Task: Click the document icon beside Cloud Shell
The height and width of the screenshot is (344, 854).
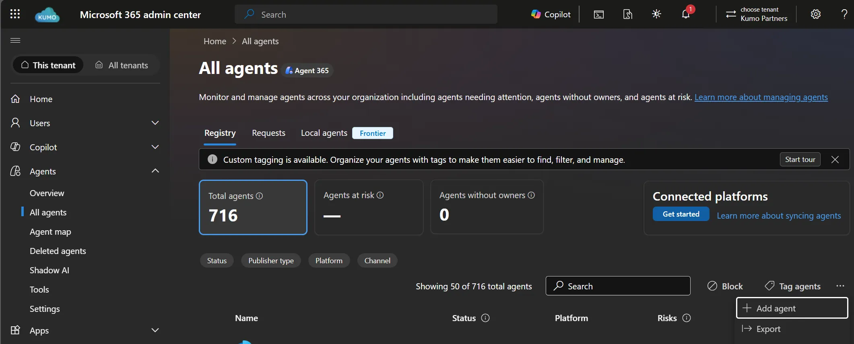Action: [627, 14]
